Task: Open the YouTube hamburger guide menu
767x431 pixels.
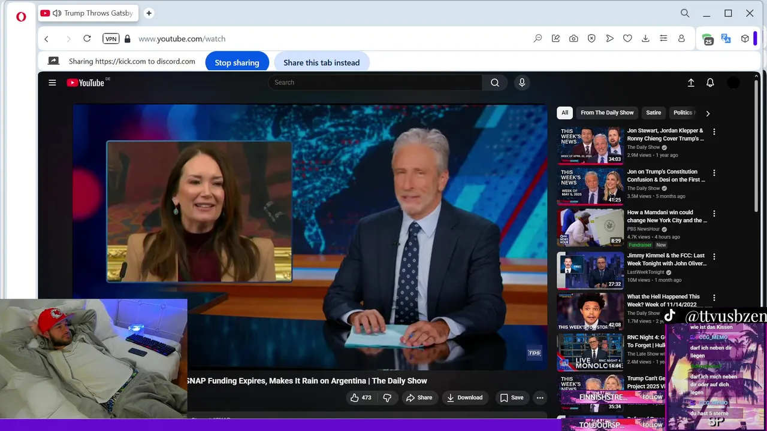Action: [52, 83]
